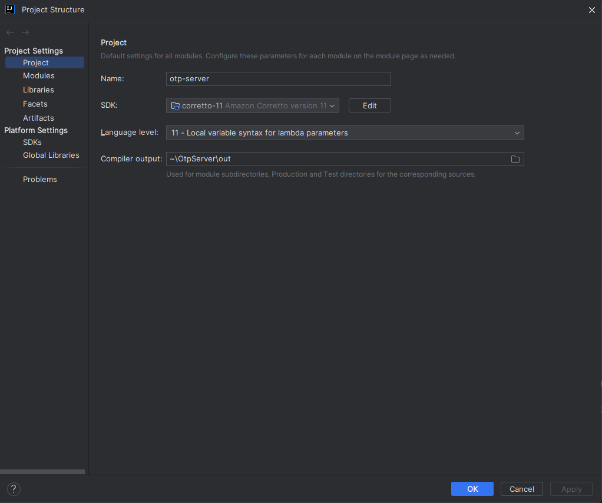Click the SDK: label

pos(109,105)
